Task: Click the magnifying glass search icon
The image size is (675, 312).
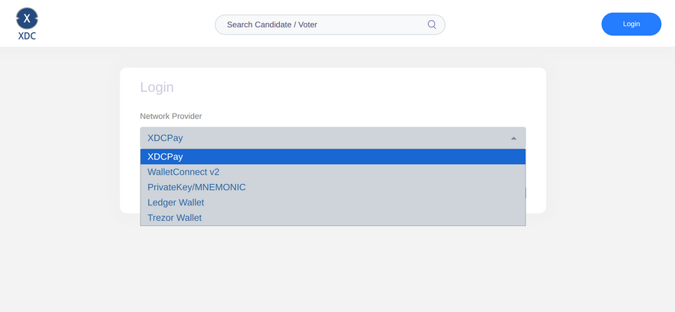Action: point(432,25)
